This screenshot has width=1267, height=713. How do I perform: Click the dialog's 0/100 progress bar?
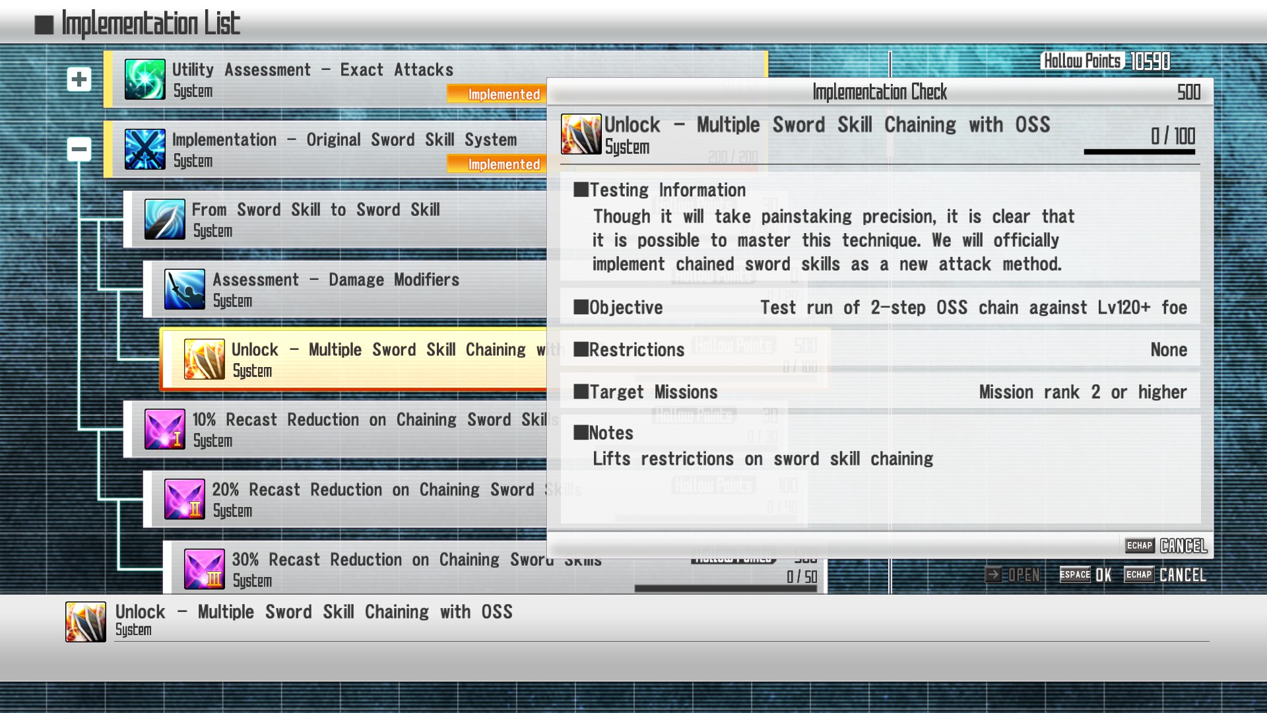pyautogui.click(x=1139, y=152)
